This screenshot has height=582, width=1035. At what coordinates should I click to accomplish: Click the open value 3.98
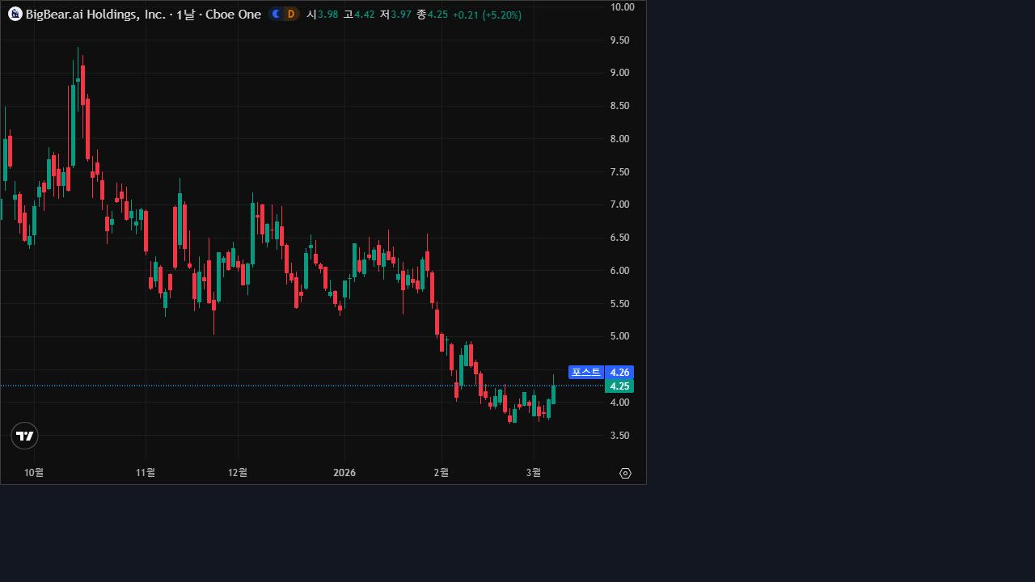pyautogui.click(x=327, y=15)
